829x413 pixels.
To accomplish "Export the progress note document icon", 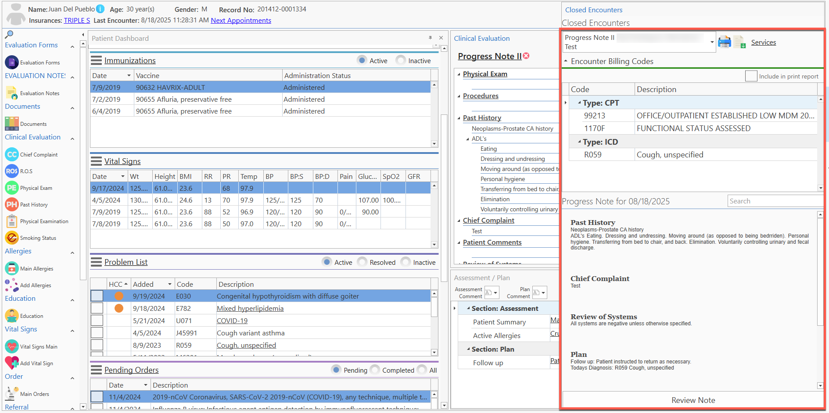I will 739,42.
